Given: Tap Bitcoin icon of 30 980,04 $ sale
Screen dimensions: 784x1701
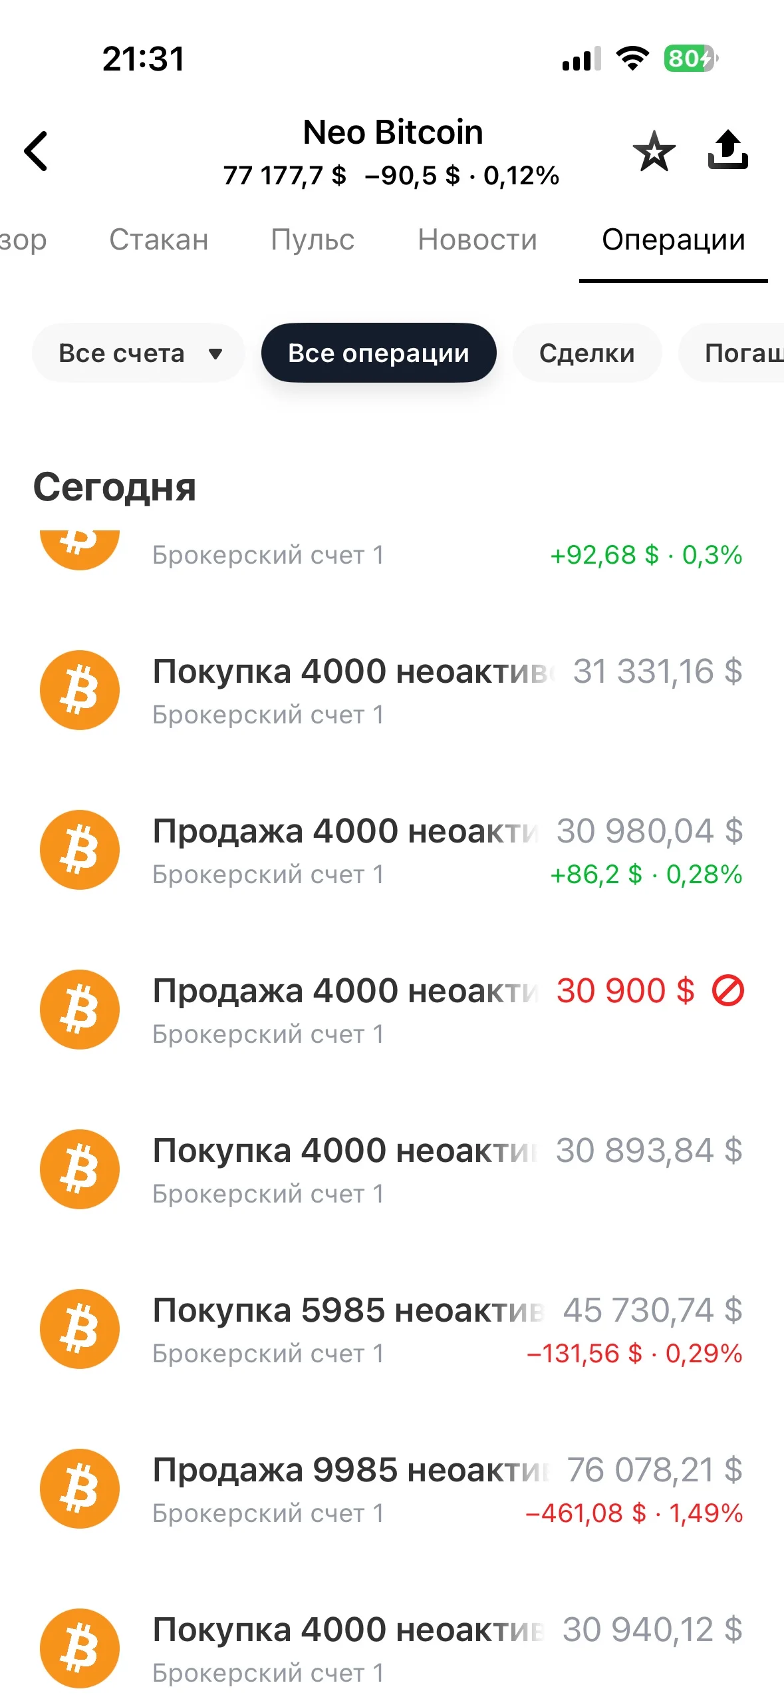Looking at the screenshot, I should tap(80, 850).
